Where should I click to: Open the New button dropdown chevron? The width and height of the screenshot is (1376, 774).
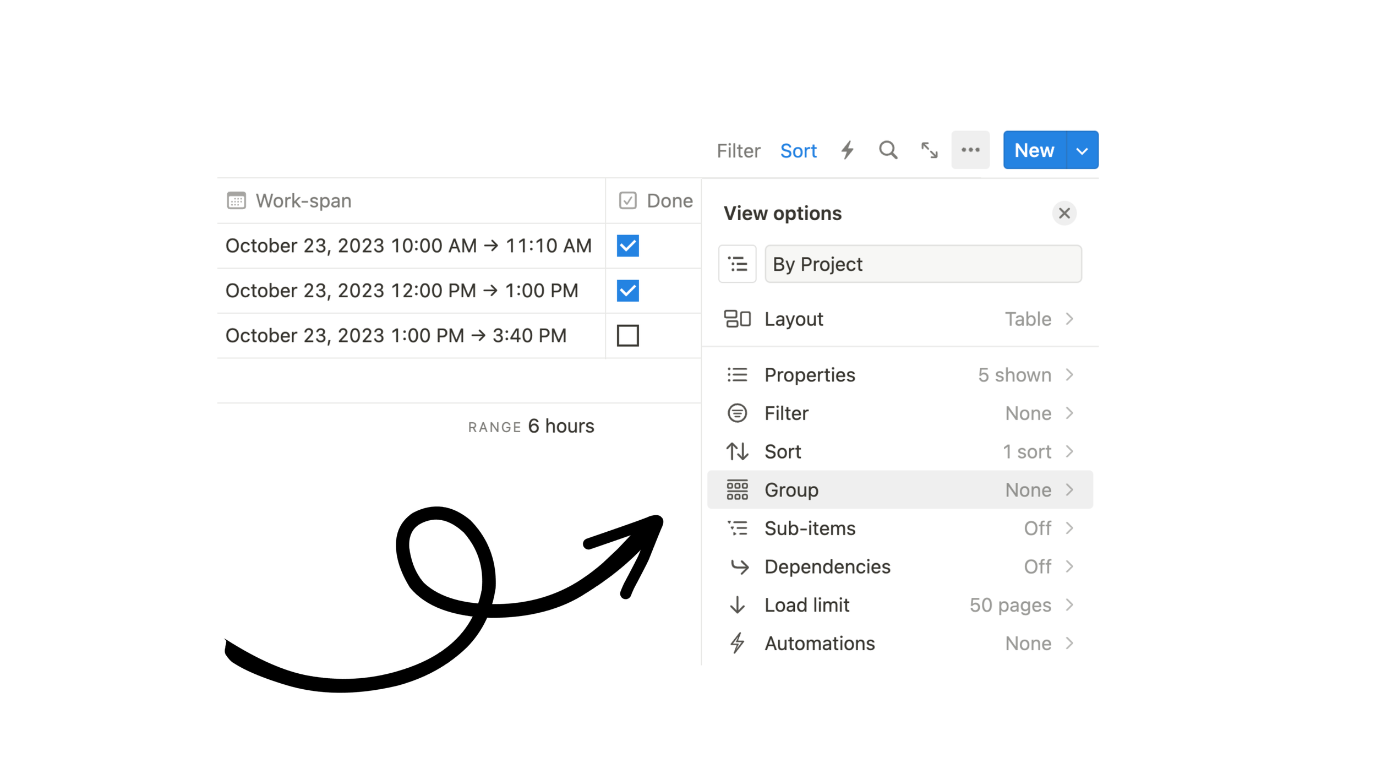click(x=1082, y=150)
